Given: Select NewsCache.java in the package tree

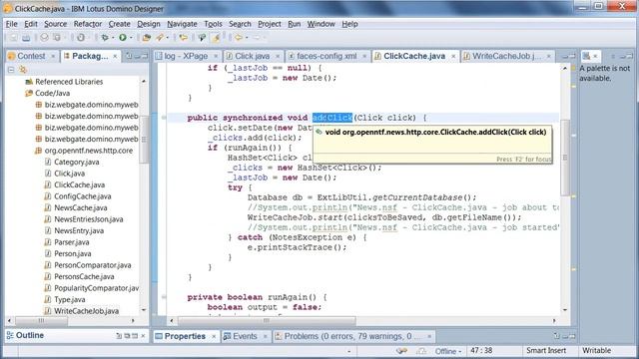Looking at the screenshot, I should (81, 208).
